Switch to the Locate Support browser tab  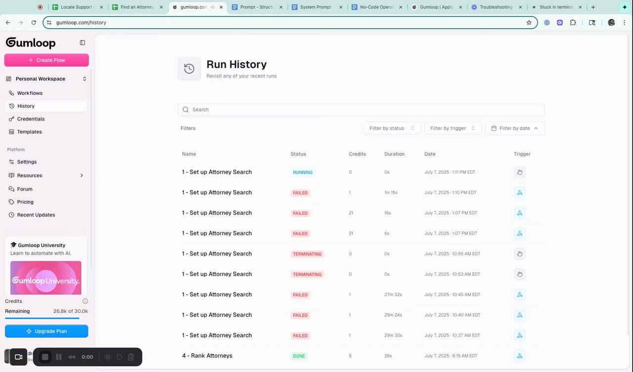click(77, 7)
